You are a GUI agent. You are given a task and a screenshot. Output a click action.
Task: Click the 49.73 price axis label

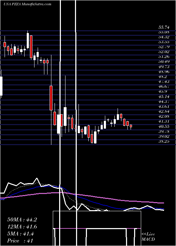[x=164, y=67]
